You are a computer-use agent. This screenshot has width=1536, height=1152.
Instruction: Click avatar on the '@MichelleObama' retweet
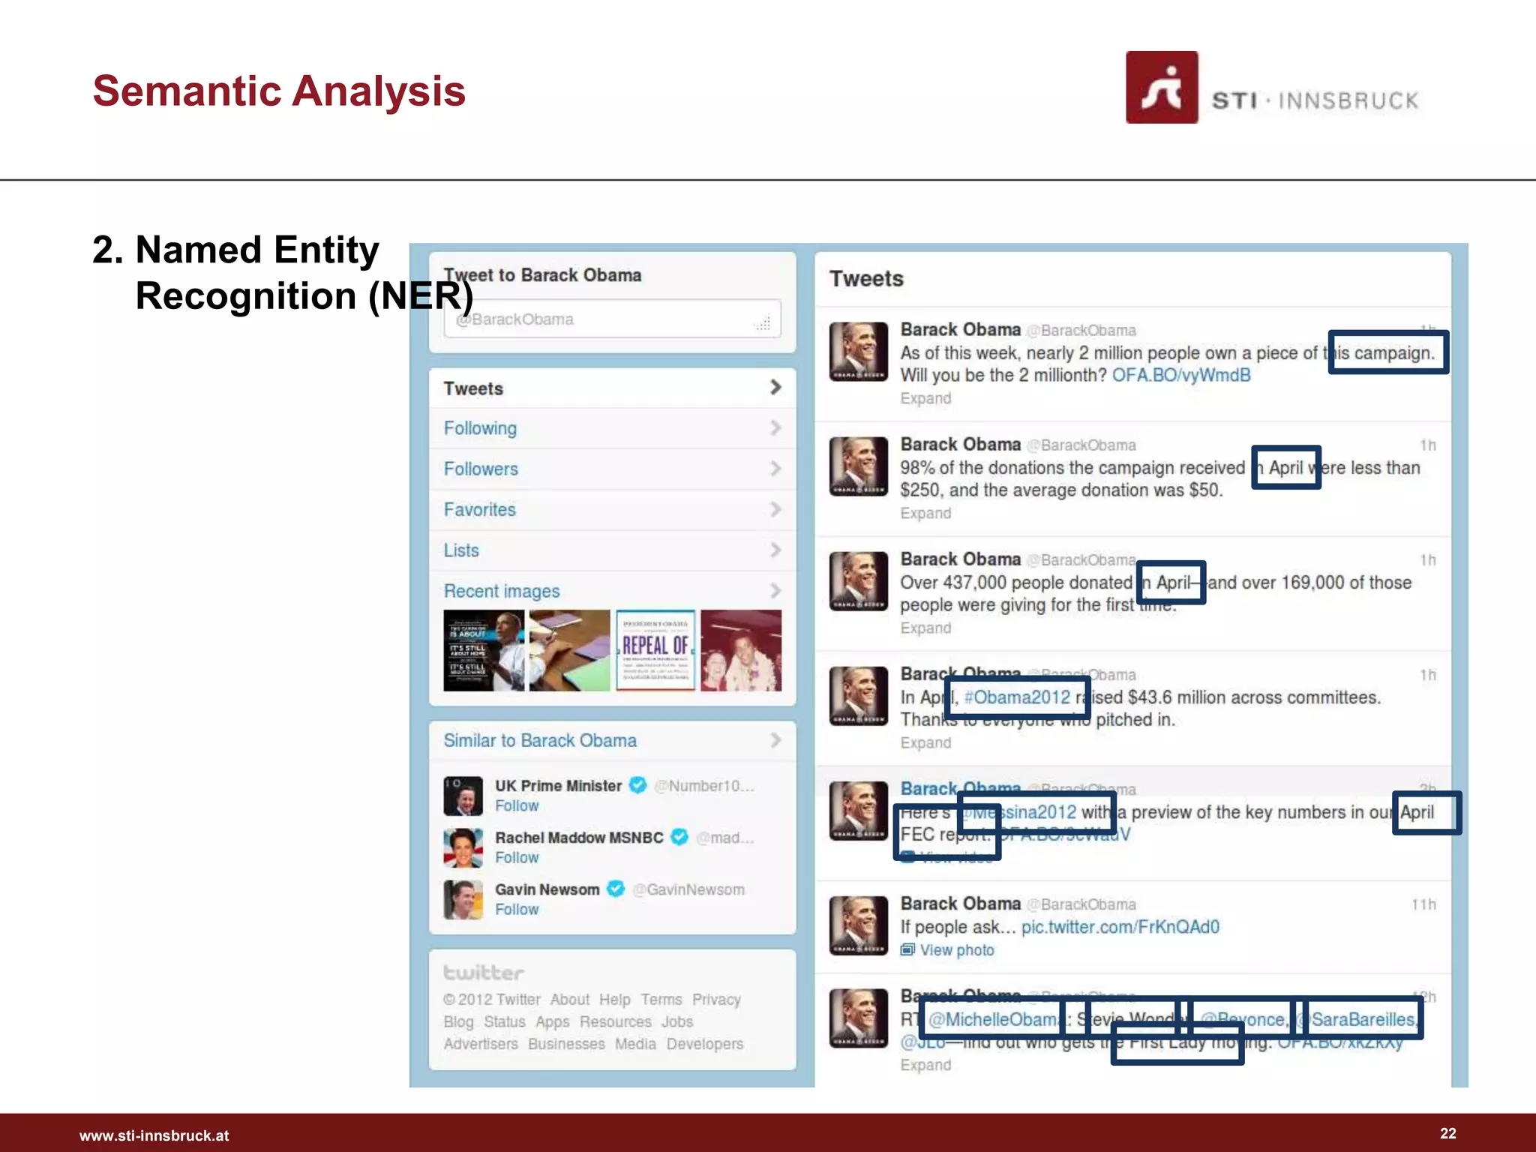pos(859,1018)
